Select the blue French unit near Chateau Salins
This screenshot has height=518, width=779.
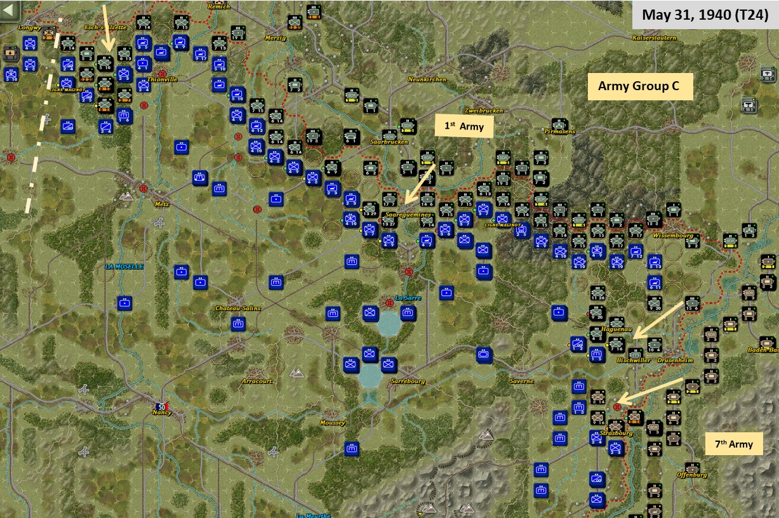(239, 323)
